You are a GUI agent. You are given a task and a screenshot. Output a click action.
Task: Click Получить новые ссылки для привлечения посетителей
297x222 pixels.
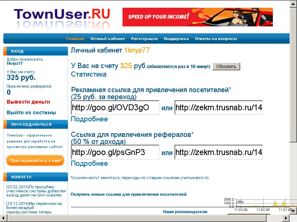tap(128, 194)
